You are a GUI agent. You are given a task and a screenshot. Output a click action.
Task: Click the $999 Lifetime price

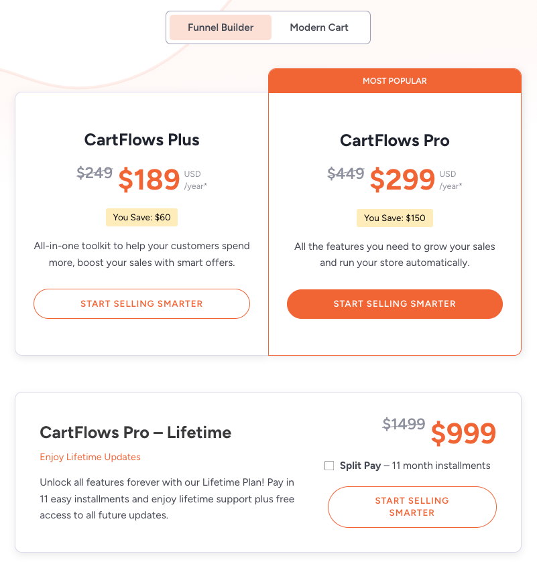pyautogui.click(x=463, y=433)
